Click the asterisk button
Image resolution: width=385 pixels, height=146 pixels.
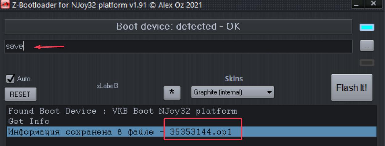pos(172,92)
